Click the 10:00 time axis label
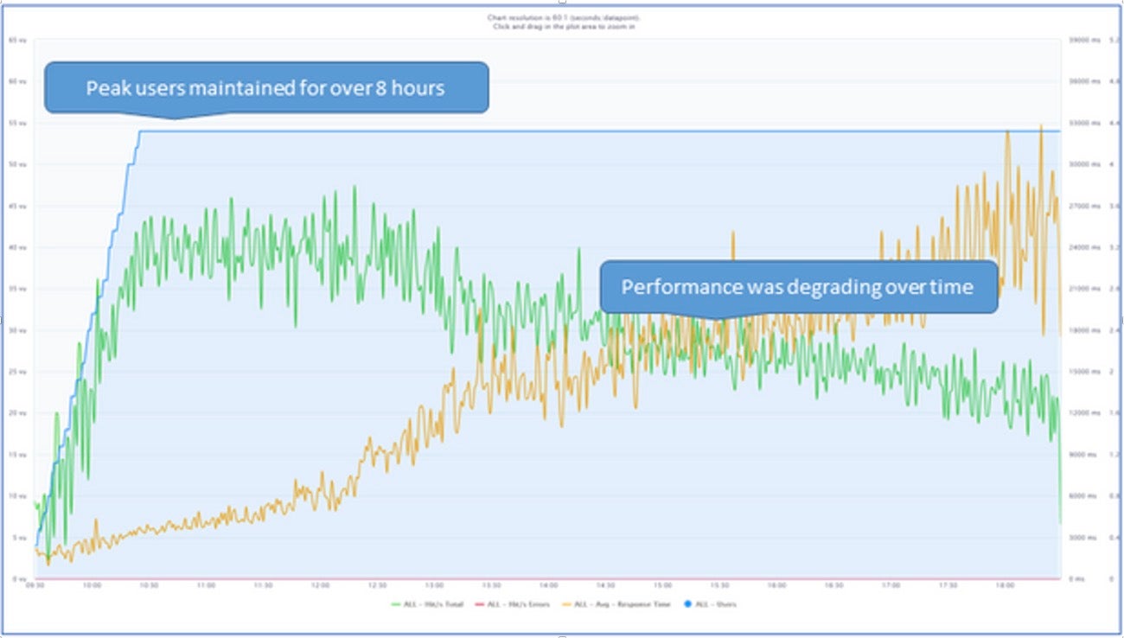This screenshot has height=638, width=1124. [92, 585]
